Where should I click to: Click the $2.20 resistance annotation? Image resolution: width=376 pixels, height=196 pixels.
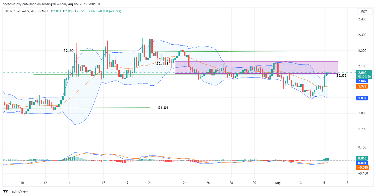(68, 50)
